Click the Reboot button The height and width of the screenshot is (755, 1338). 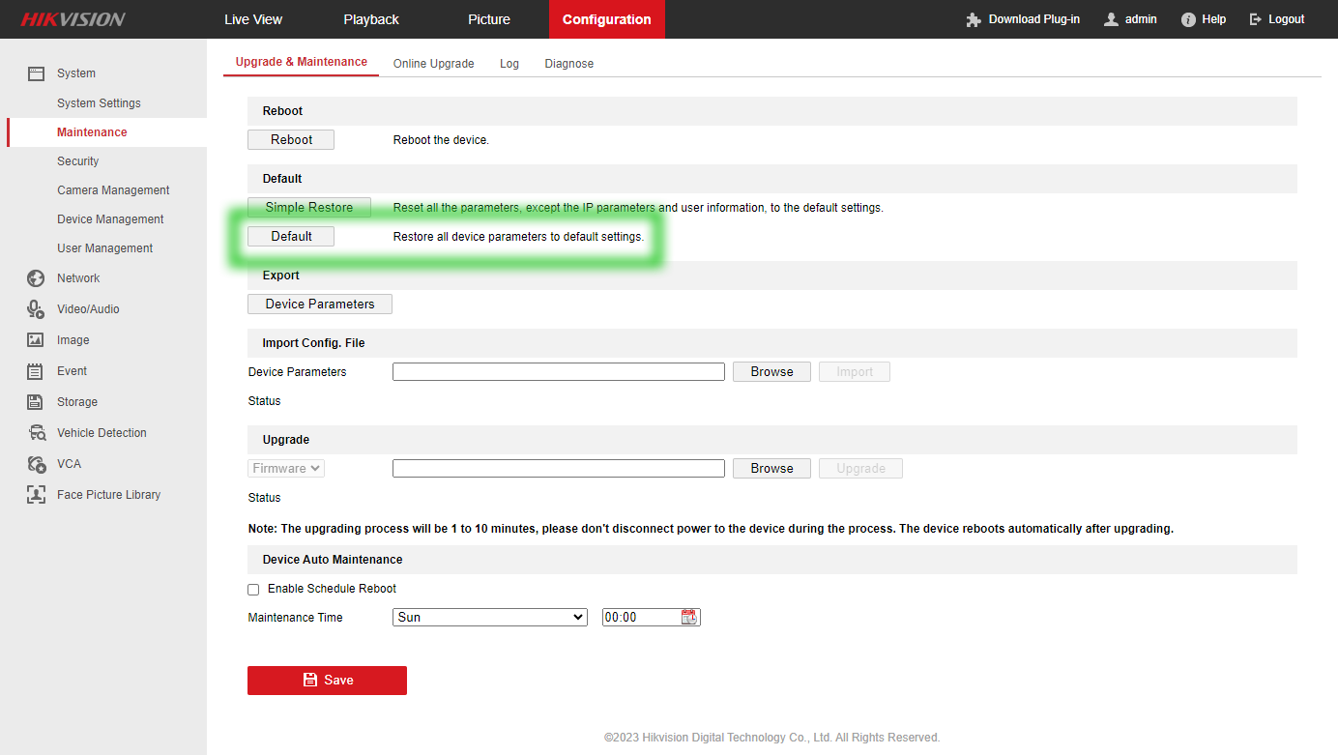[x=291, y=140]
